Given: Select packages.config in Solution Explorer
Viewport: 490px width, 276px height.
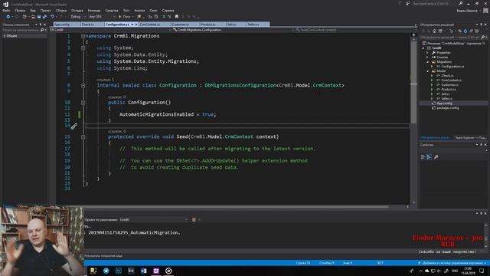Looking at the screenshot, I should 447,107.
